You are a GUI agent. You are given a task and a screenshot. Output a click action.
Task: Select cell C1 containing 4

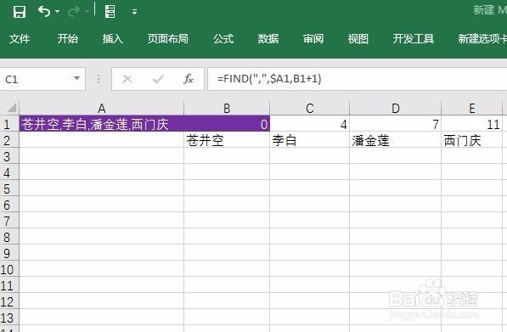click(309, 124)
